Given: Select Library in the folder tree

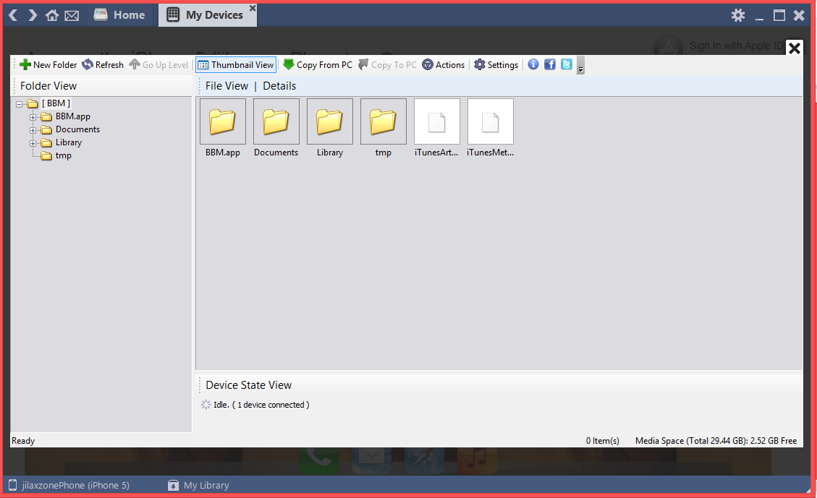Looking at the screenshot, I should (68, 142).
